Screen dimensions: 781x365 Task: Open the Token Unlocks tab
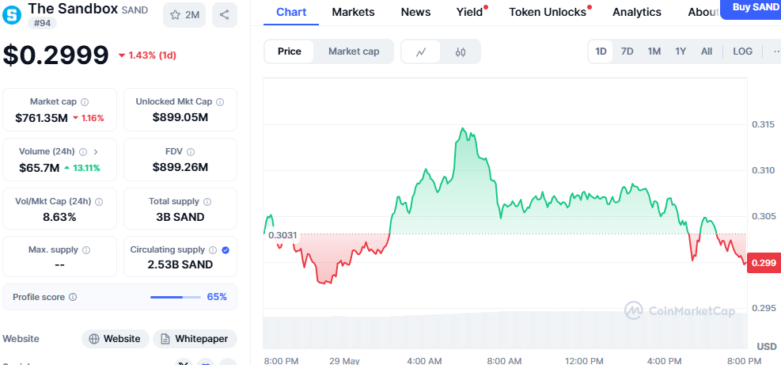tap(548, 12)
